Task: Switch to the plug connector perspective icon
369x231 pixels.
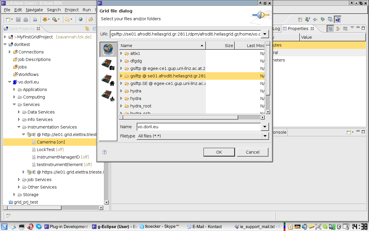Action: pyautogui.click(x=315, y=19)
